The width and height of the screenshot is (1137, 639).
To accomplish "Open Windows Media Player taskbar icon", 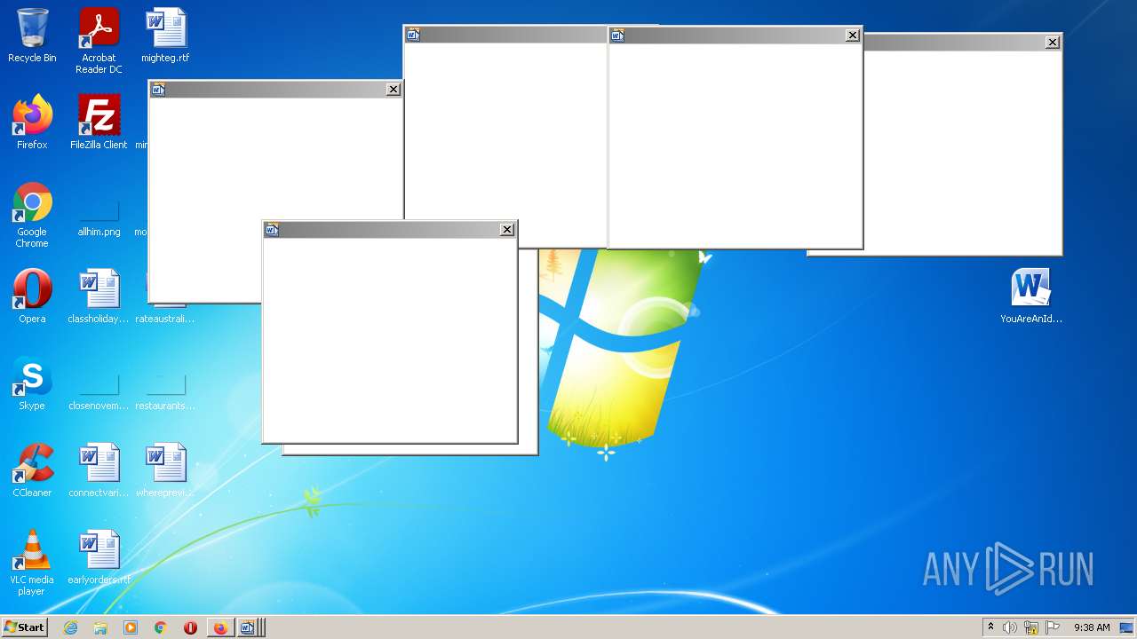I will (x=131, y=627).
